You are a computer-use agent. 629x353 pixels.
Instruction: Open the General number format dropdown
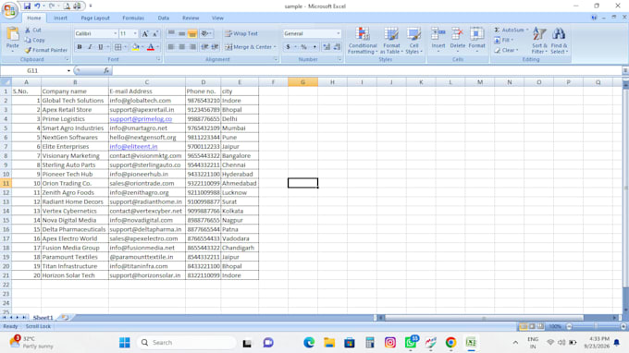pyautogui.click(x=339, y=33)
